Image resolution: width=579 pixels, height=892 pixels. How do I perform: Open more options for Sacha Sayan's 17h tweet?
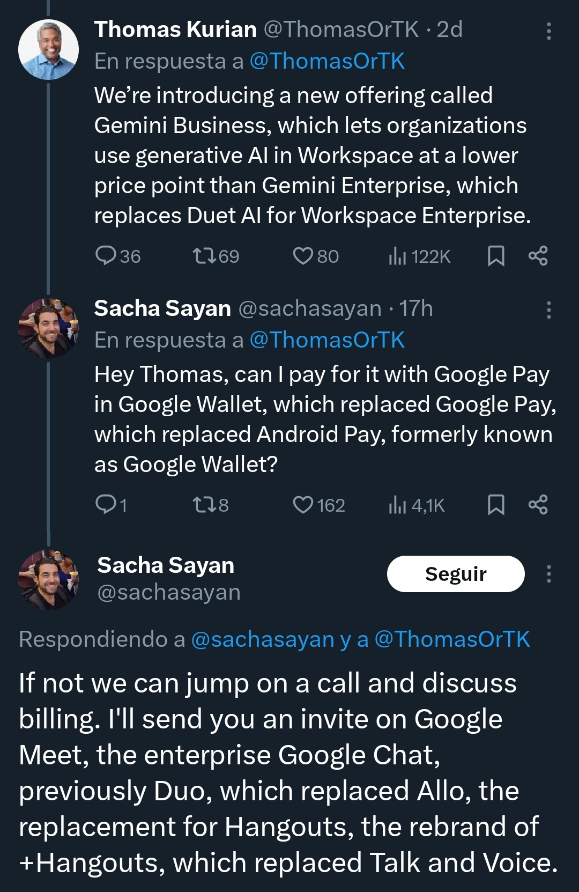[x=548, y=310]
